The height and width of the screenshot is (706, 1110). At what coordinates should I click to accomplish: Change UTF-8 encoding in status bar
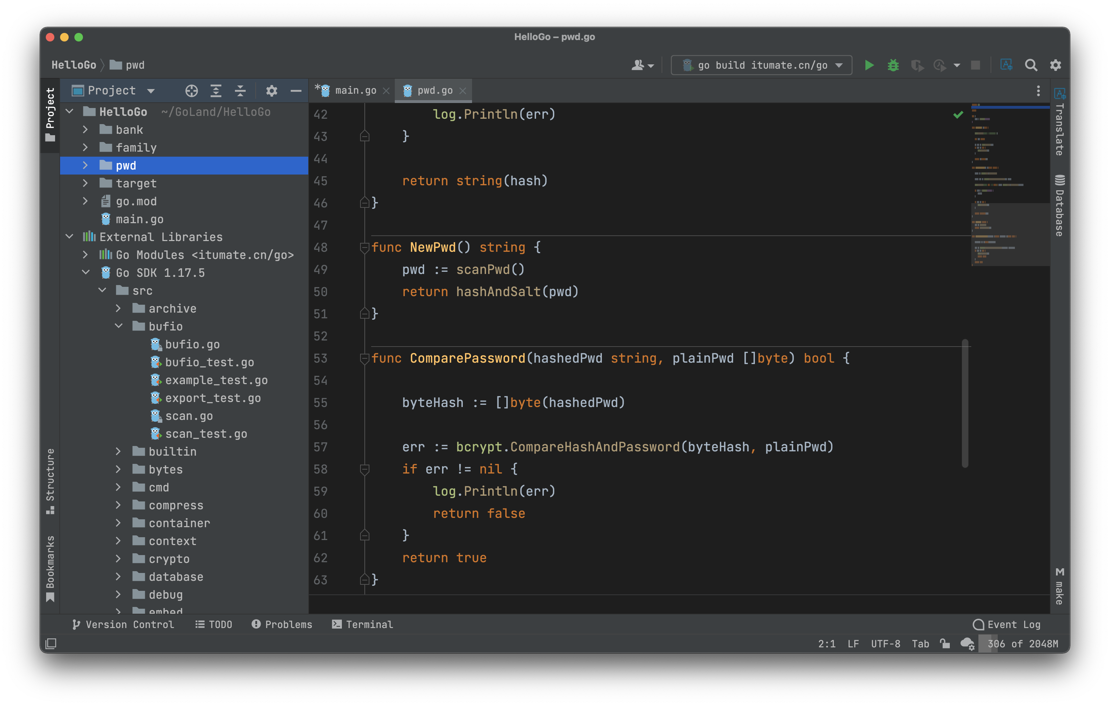click(x=885, y=644)
